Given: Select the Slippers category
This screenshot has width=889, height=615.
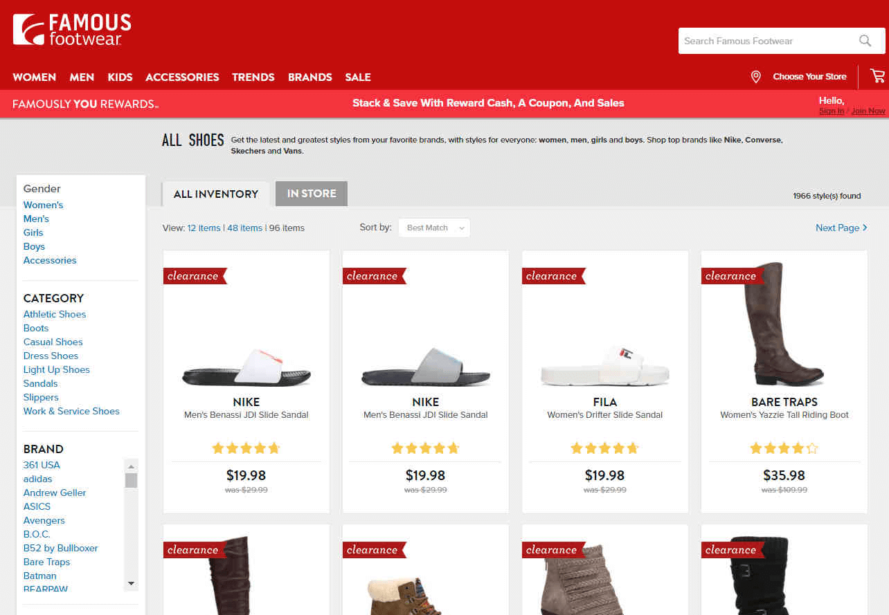Looking at the screenshot, I should (x=41, y=397).
